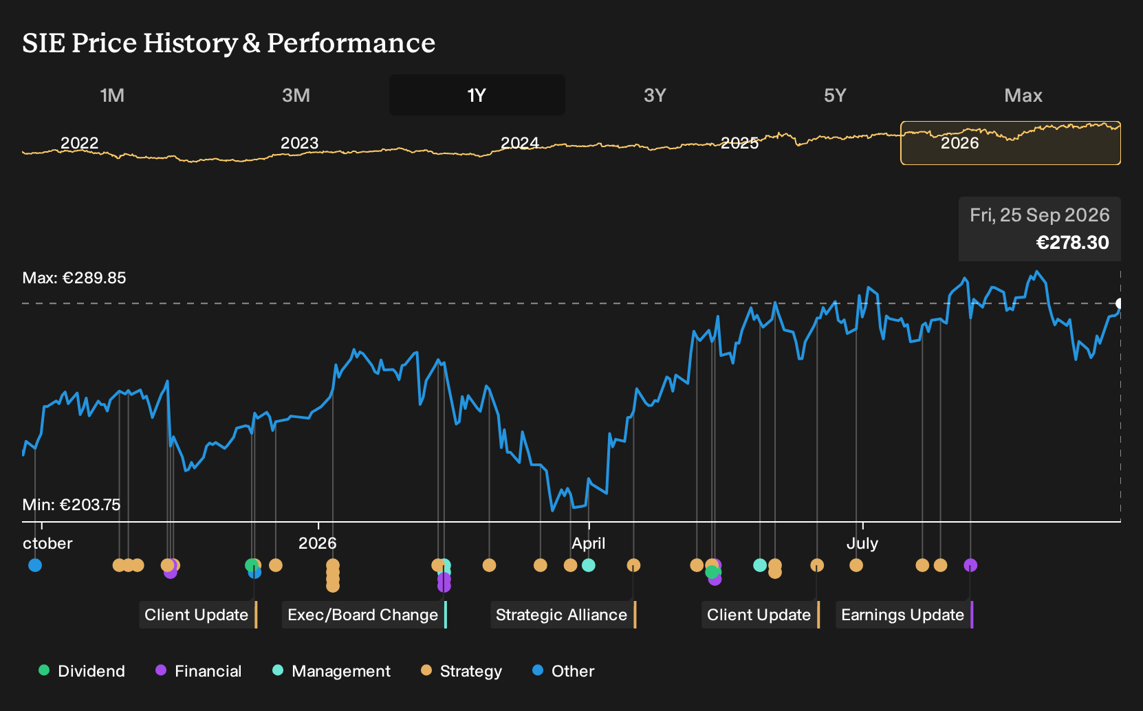Image resolution: width=1143 pixels, height=711 pixels.
Task: Click Strategy dot above second Client Update label
Action: (x=817, y=565)
